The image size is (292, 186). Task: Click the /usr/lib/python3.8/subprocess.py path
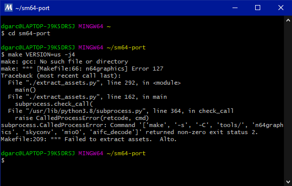(86, 111)
